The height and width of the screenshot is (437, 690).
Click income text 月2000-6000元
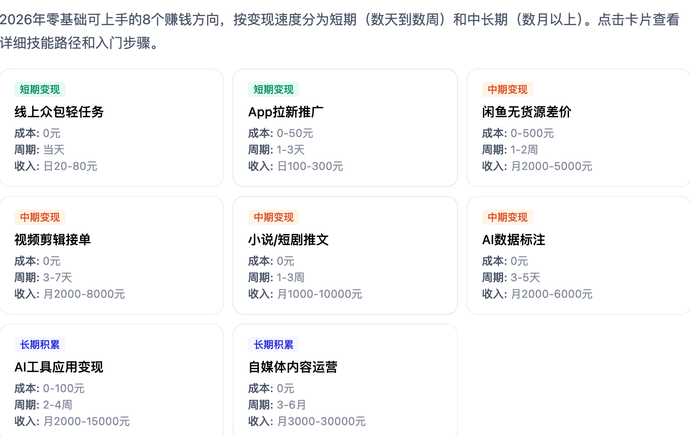click(x=552, y=294)
